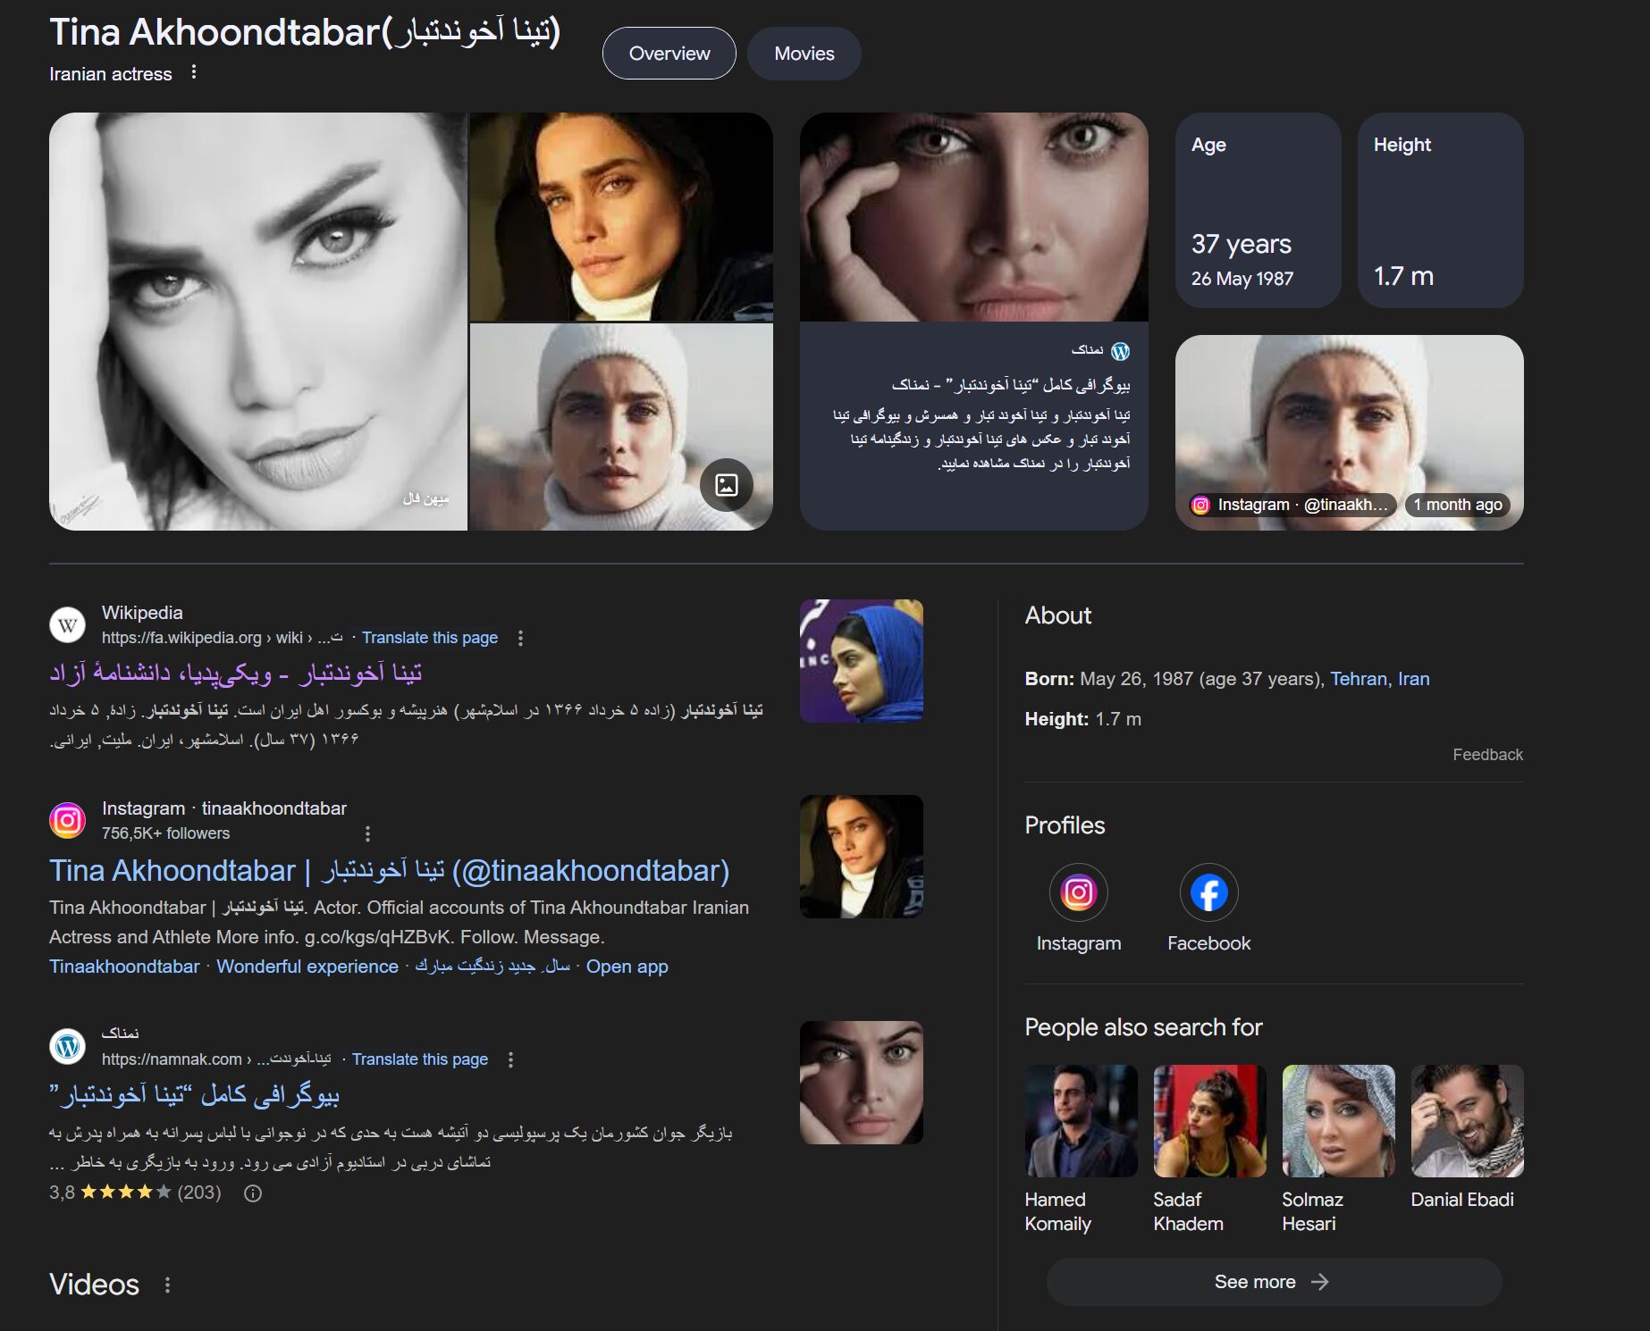Open the Wonderful experience sitelink
The image size is (1650, 1331).
click(307, 967)
